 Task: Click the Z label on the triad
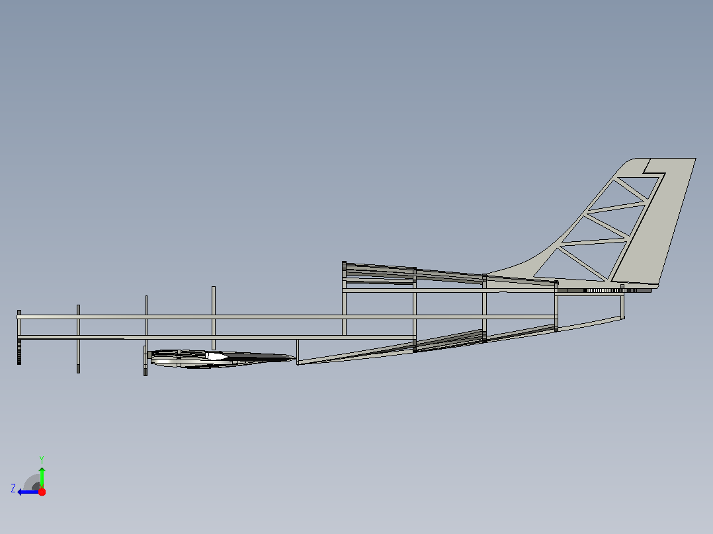13,488
